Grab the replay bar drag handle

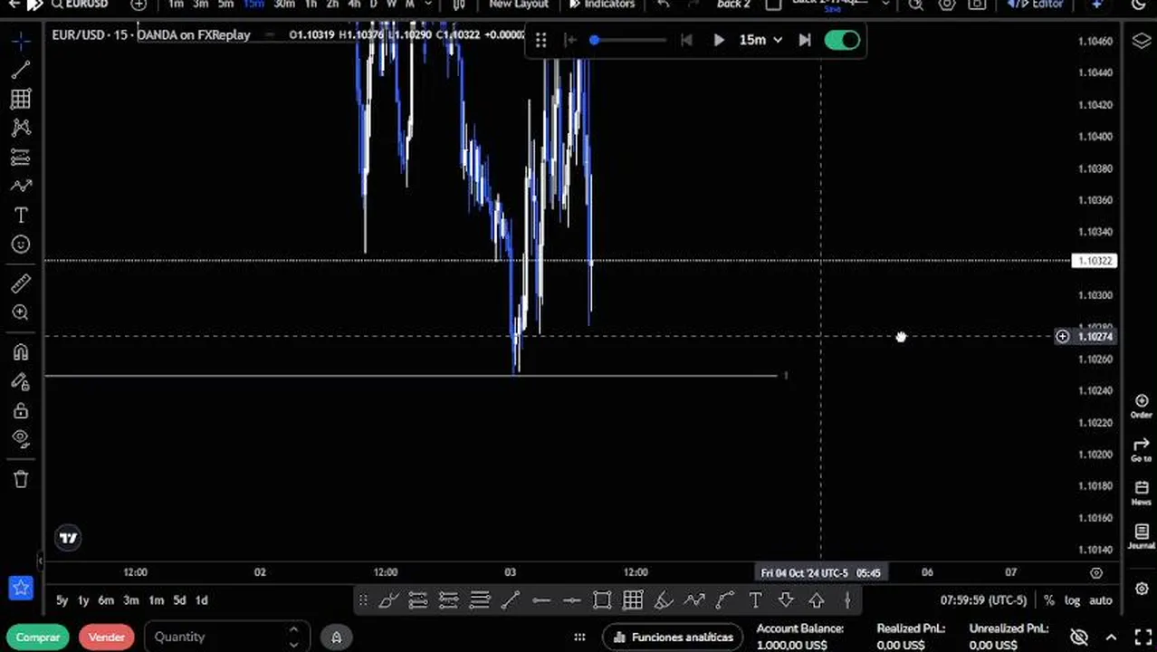540,40
